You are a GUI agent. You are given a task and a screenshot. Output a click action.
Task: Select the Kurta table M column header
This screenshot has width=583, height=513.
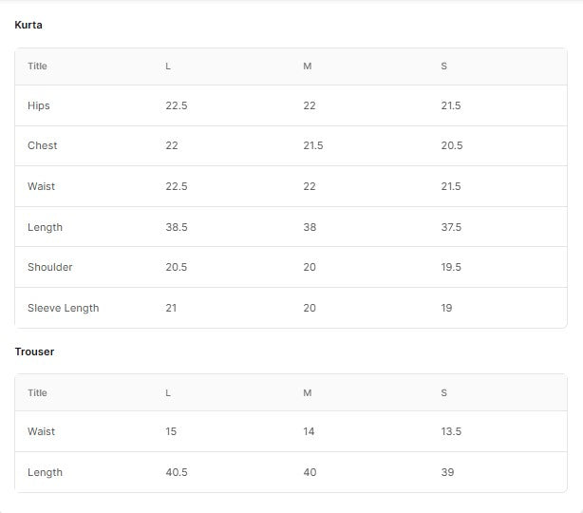(x=307, y=66)
